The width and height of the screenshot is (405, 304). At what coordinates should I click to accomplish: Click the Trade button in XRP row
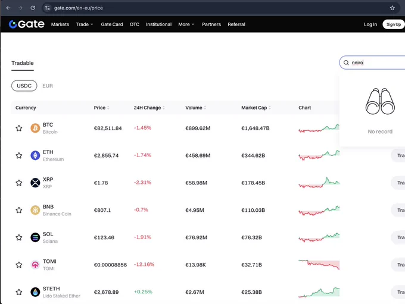pyautogui.click(x=398, y=183)
